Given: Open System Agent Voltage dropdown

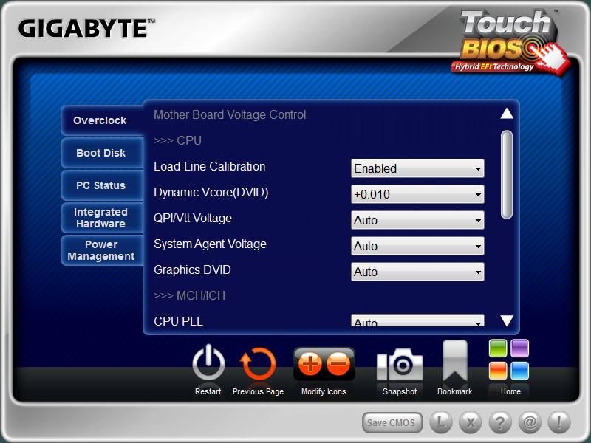Looking at the screenshot, I should pos(417,246).
